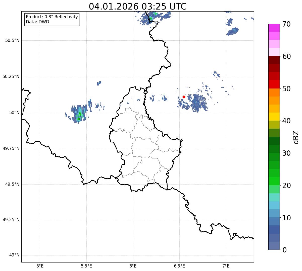Select the 7°E longitude tick label

(x=226, y=266)
